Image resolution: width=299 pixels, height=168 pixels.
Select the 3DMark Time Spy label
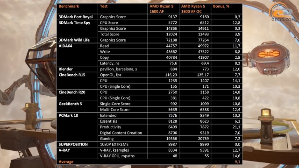point(74,23)
